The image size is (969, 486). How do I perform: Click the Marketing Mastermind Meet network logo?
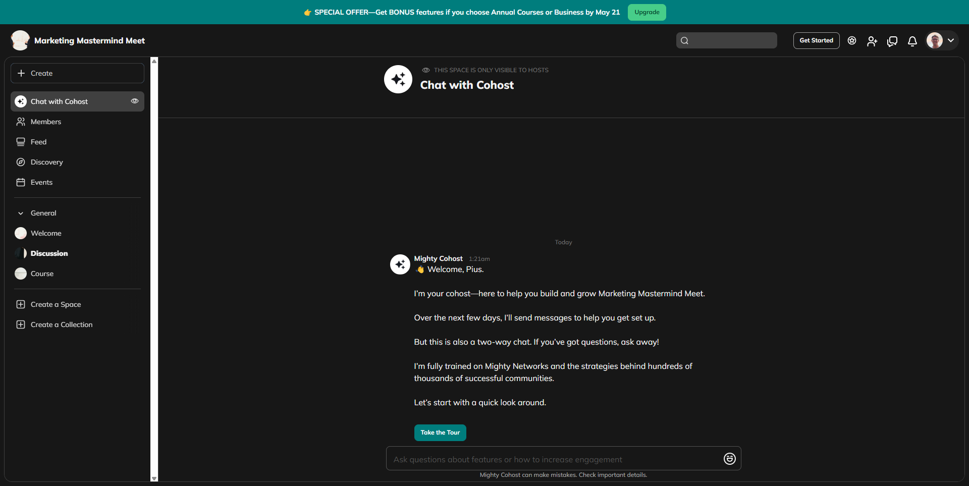click(x=20, y=40)
